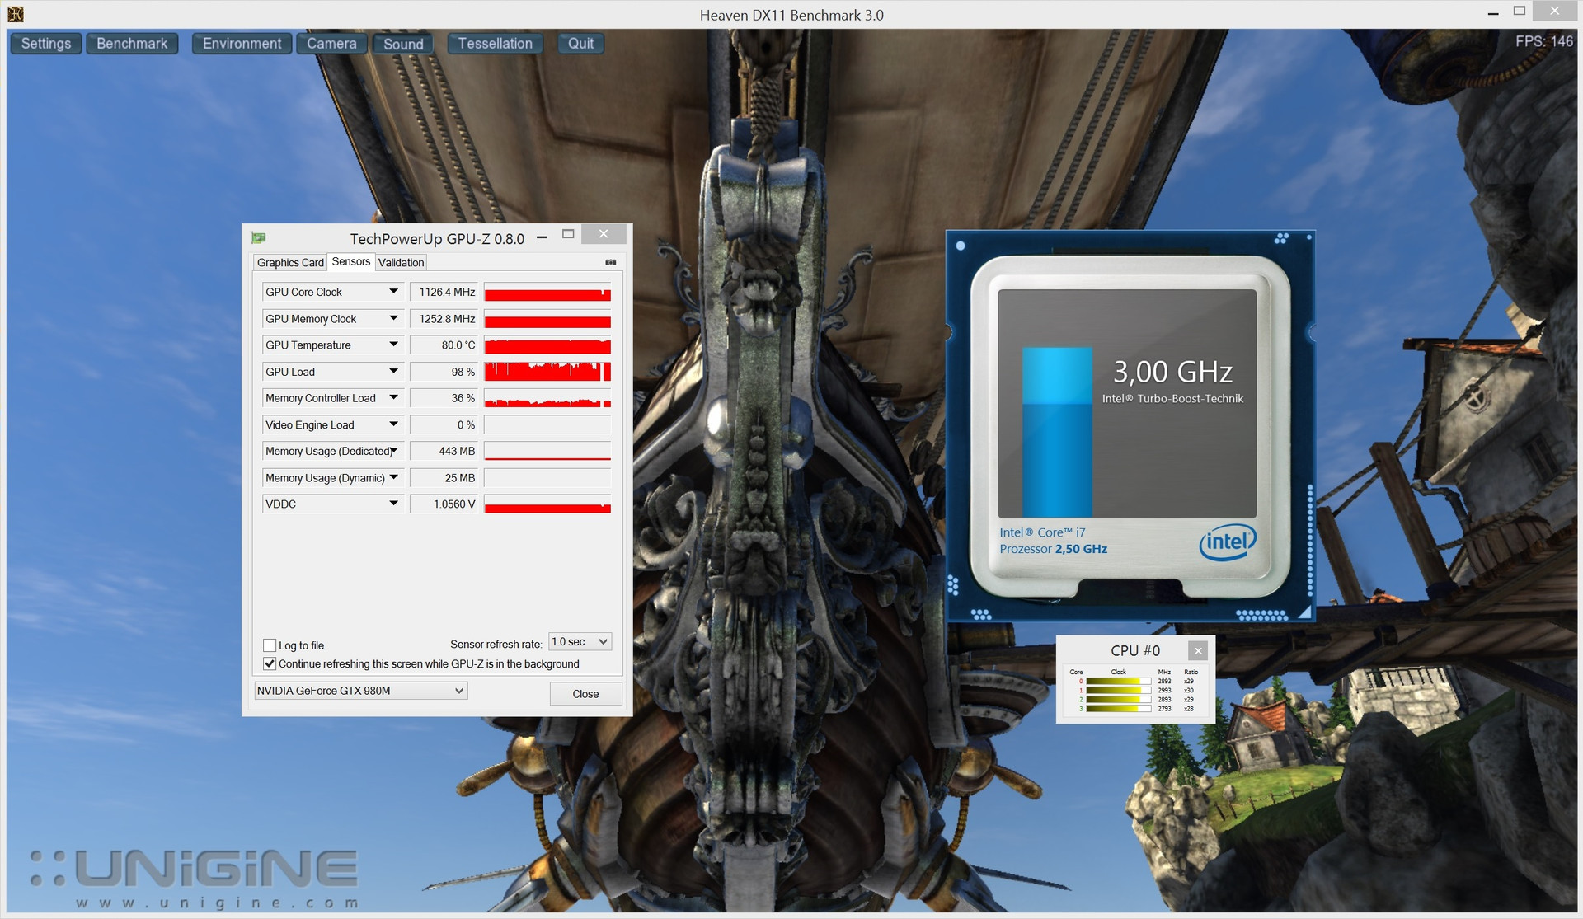Image resolution: width=1583 pixels, height=919 pixels.
Task: Click the 443 MB dedicated memory value
Action: click(x=444, y=451)
